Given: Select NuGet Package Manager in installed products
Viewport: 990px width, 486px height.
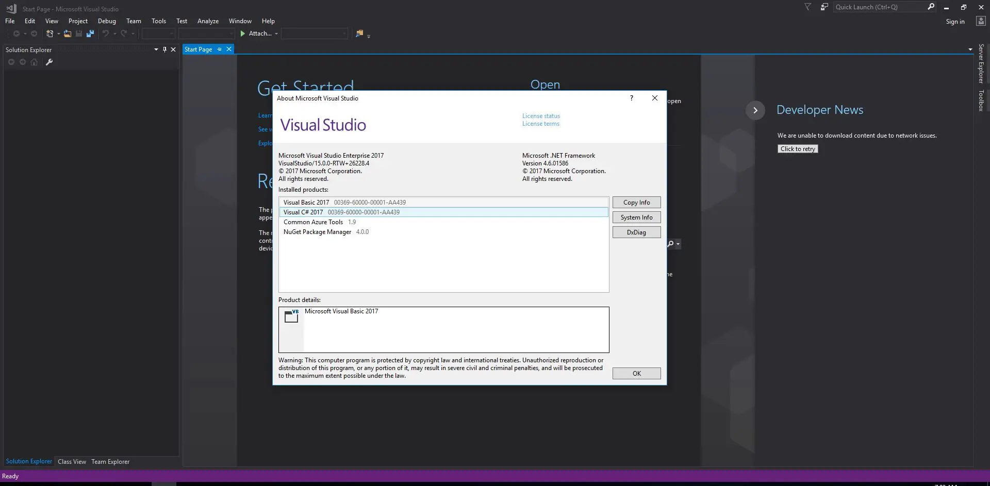Looking at the screenshot, I should click(443, 232).
